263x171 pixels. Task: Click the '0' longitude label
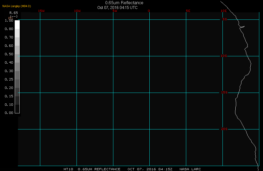click(149, 11)
